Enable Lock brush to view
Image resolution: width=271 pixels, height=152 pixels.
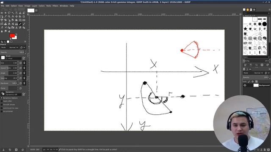[2, 108]
